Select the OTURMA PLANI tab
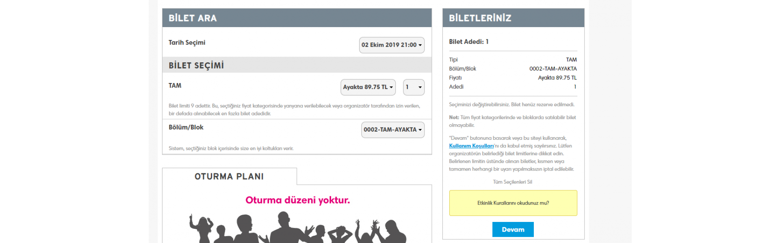 229,177
